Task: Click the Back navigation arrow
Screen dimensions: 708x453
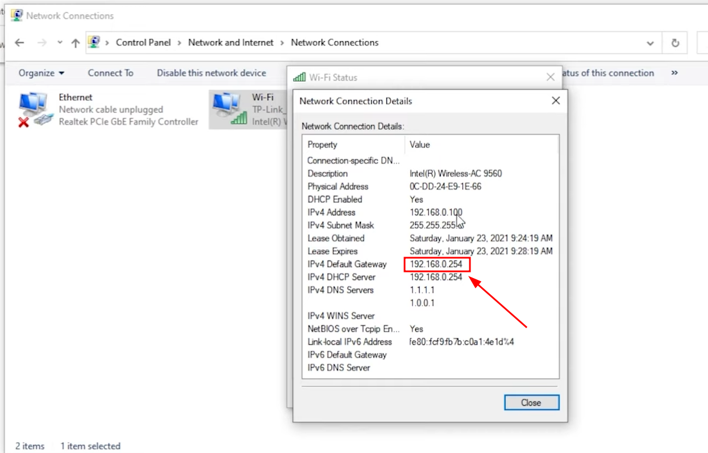Action: 19,43
